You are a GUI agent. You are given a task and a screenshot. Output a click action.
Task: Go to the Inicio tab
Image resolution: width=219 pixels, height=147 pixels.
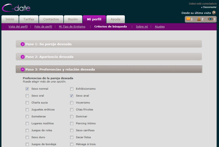[10, 19]
